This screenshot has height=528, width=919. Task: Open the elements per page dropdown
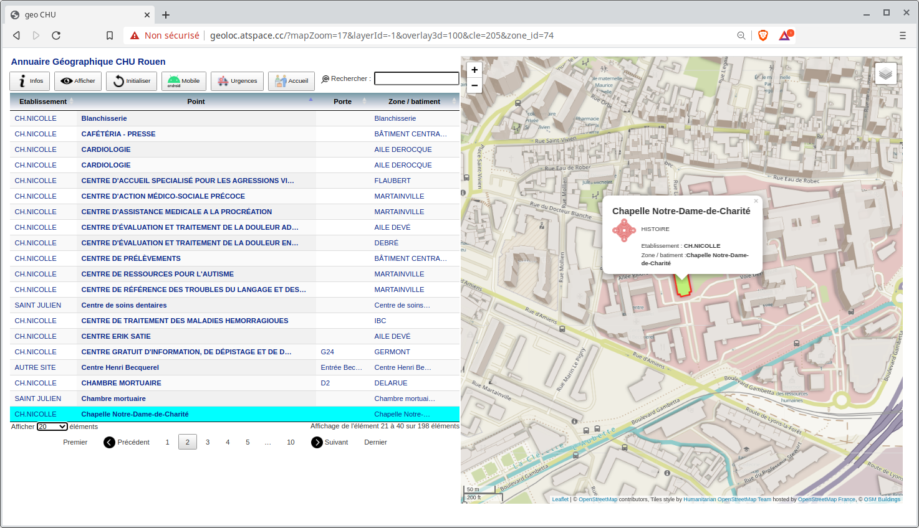[52, 427]
